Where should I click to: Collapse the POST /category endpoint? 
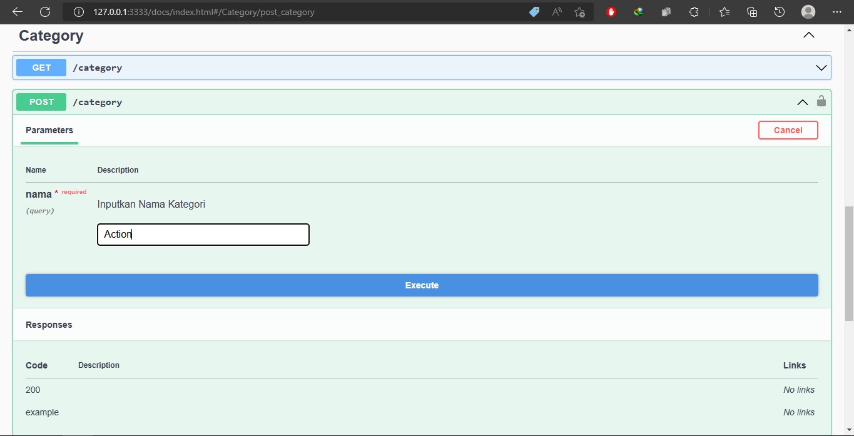(802, 102)
